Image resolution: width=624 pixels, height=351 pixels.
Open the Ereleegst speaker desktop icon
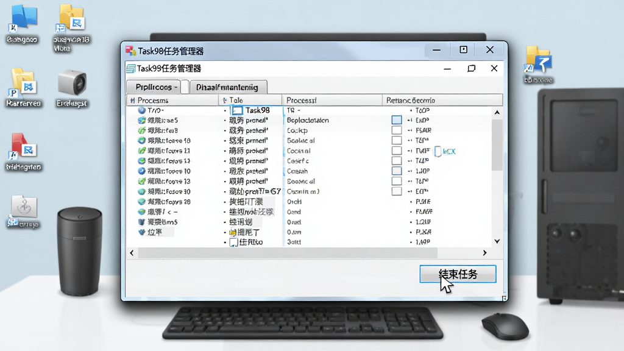pyautogui.click(x=72, y=83)
